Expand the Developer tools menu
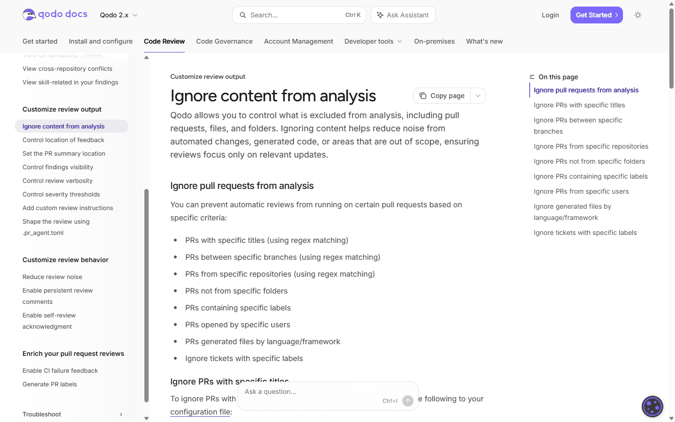Screen dimensions: 675x422 tap(373, 41)
